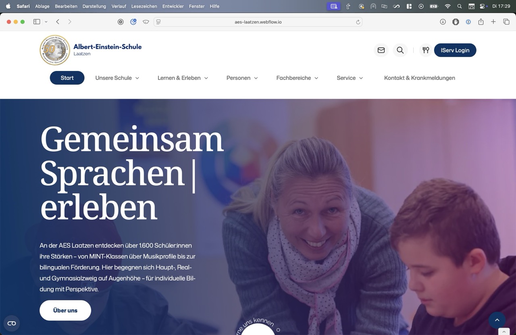Open the Safari sidebar icon
Image resolution: width=516 pixels, height=335 pixels.
37,21
